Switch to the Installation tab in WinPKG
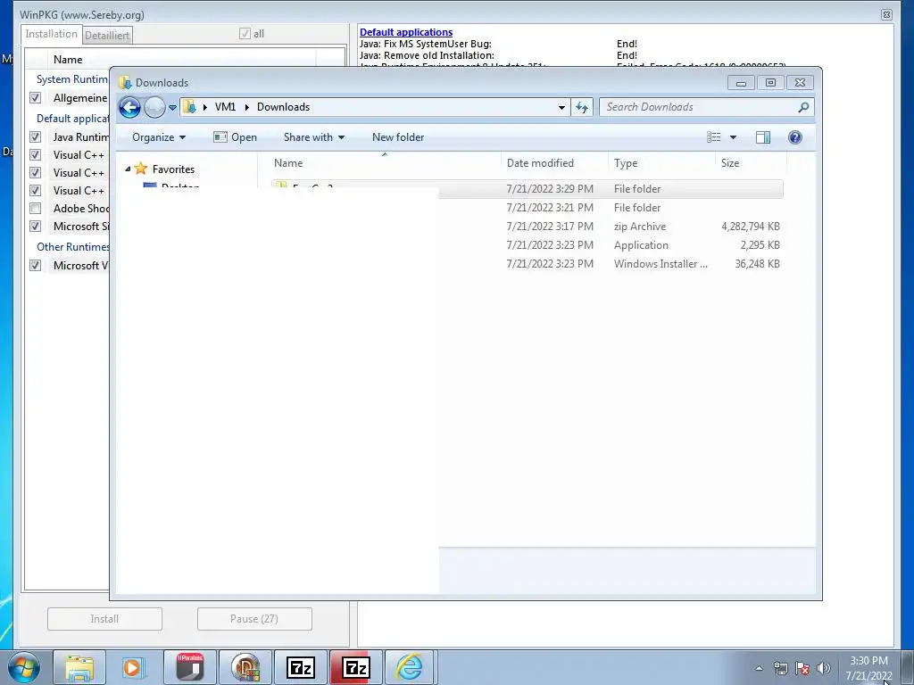Viewport: 914px width, 685px height. coord(51,35)
